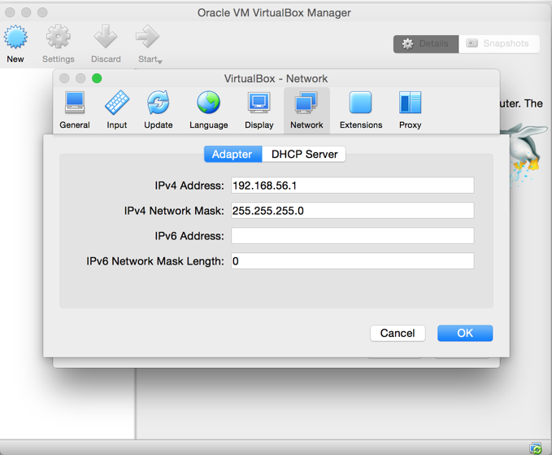Select the Adapter tab
Image resolution: width=552 pixels, height=455 pixels.
[x=233, y=154]
